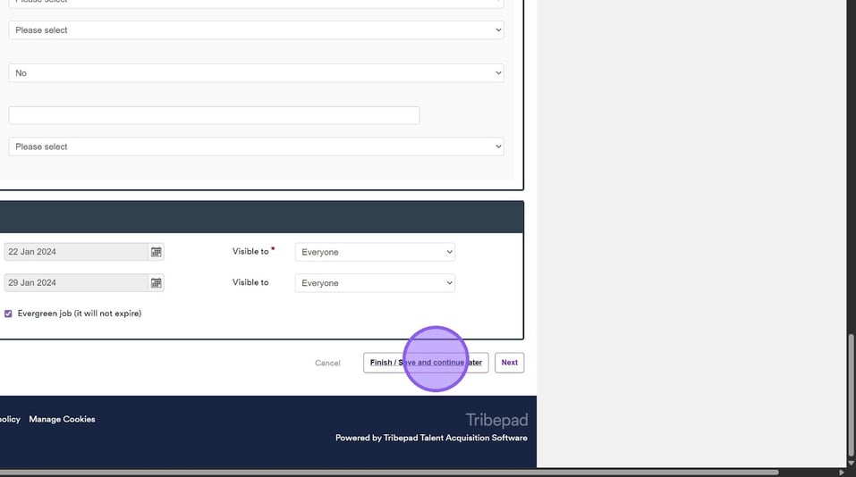Viewport: 856px width, 477px height.
Task: Proceed with the Next button
Action: click(509, 363)
